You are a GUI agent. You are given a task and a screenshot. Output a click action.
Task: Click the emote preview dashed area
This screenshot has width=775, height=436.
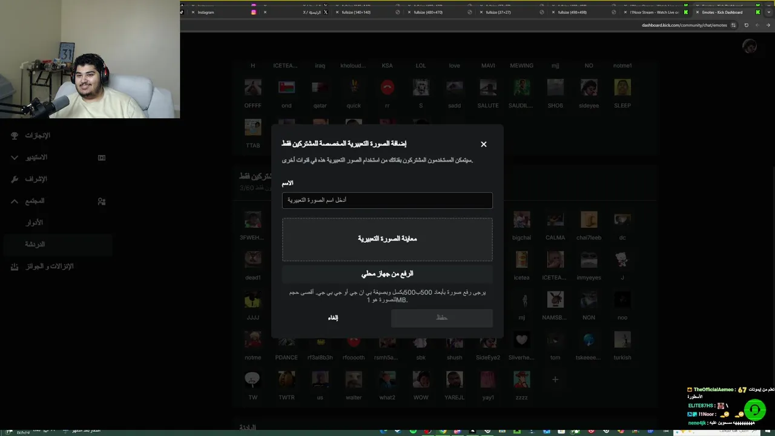(x=387, y=239)
